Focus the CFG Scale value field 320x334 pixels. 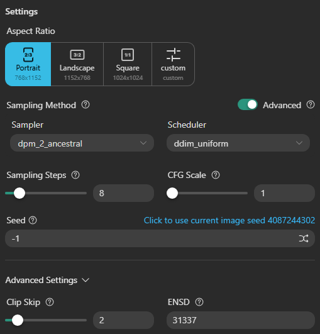click(284, 193)
